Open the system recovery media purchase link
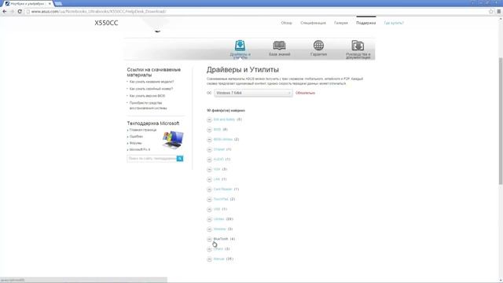Image resolution: width=503 pixels, height=283 pixels. (149, 105)
